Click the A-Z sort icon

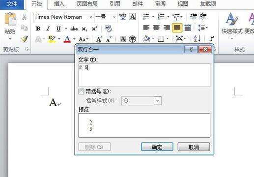click(x=197, y=39)
